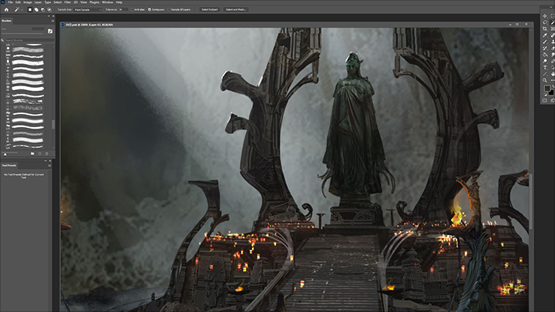Create a new brush in Brushes panel
This screenshot has height=312, width=555.
39,153
